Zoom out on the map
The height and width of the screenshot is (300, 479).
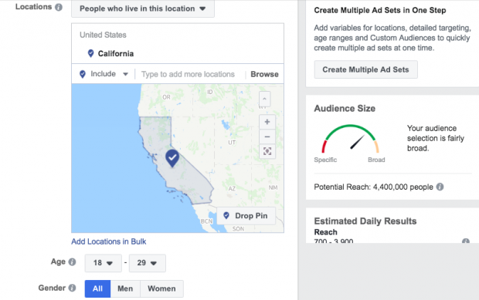point(267,137)
